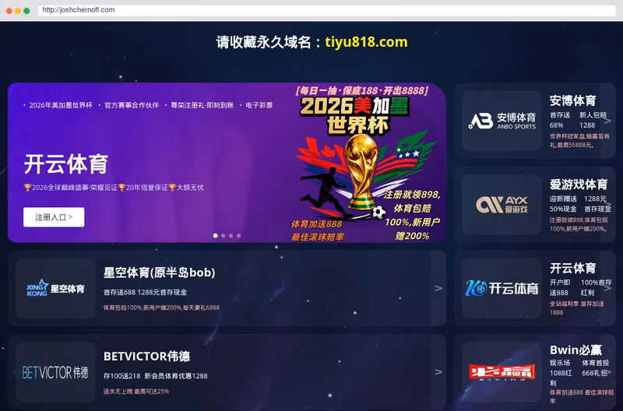Click the 官方赛事合作伙伴 banner tag
Image resolution: width=623 pixels, height=411 pixels.
tap(132, 105)
